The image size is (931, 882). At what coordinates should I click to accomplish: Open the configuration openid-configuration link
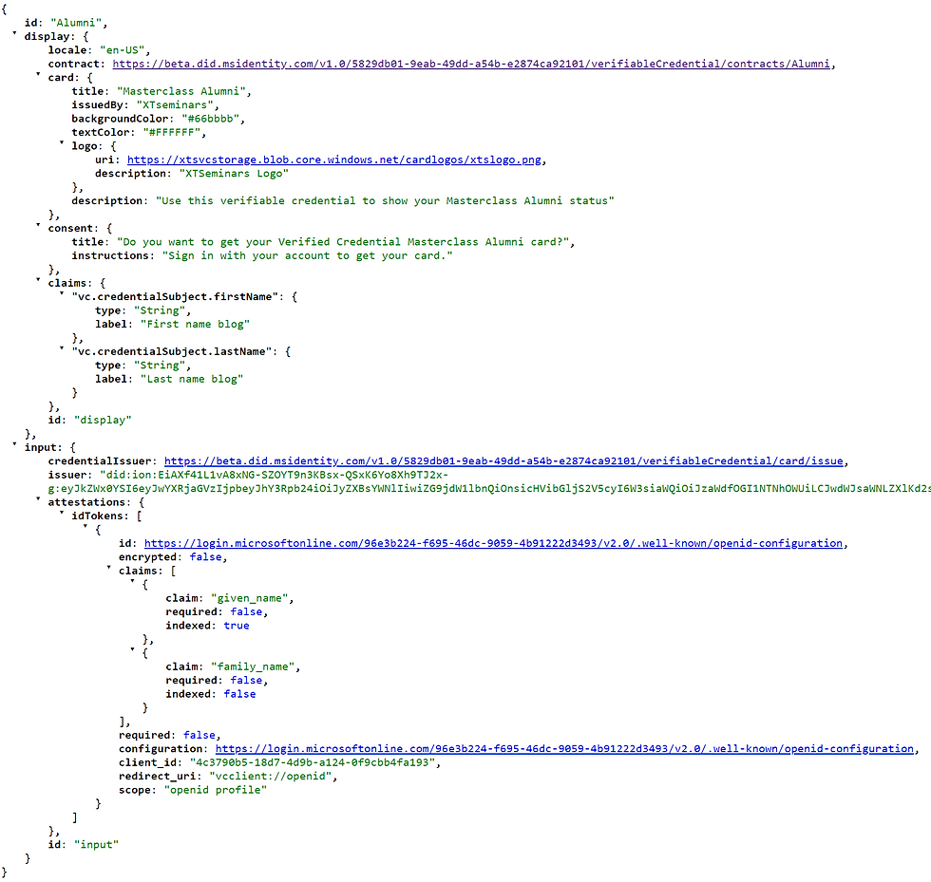[x=564, y=749]
